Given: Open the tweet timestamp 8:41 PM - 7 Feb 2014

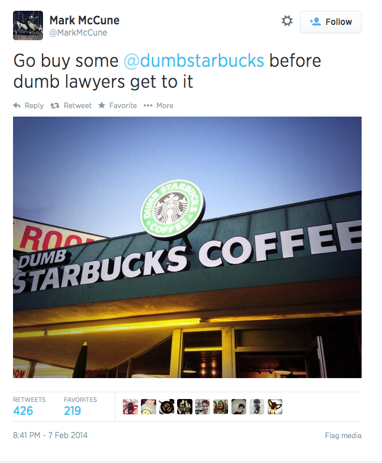Looking at the screenshot, I should [x=50, y=435].
